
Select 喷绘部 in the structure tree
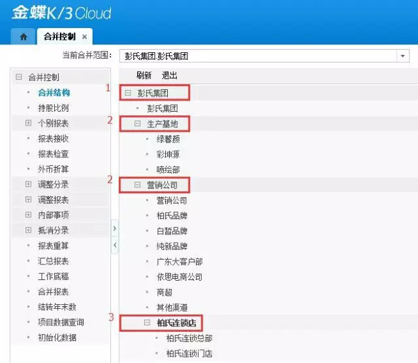(169, 170)
